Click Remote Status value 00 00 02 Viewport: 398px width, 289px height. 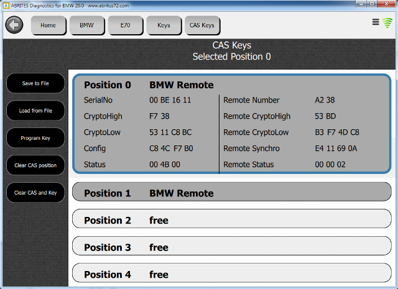tap(330, 165)
